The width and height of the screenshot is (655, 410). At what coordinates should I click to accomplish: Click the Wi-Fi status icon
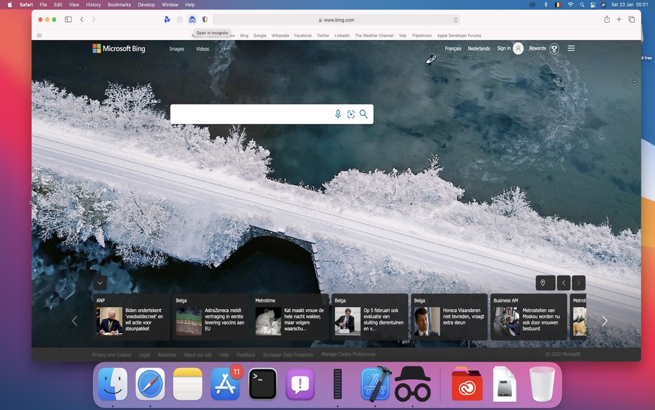570,5
